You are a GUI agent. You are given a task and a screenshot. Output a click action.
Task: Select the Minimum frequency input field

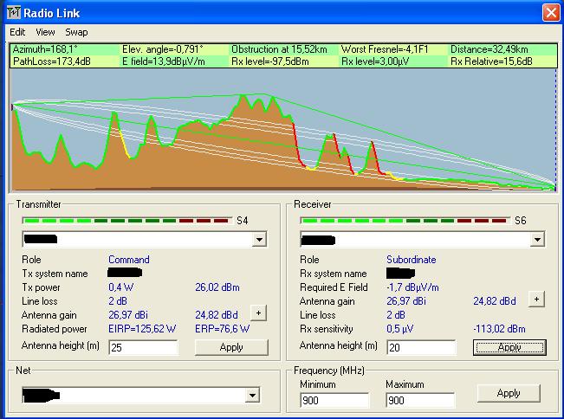click(334, 401)
